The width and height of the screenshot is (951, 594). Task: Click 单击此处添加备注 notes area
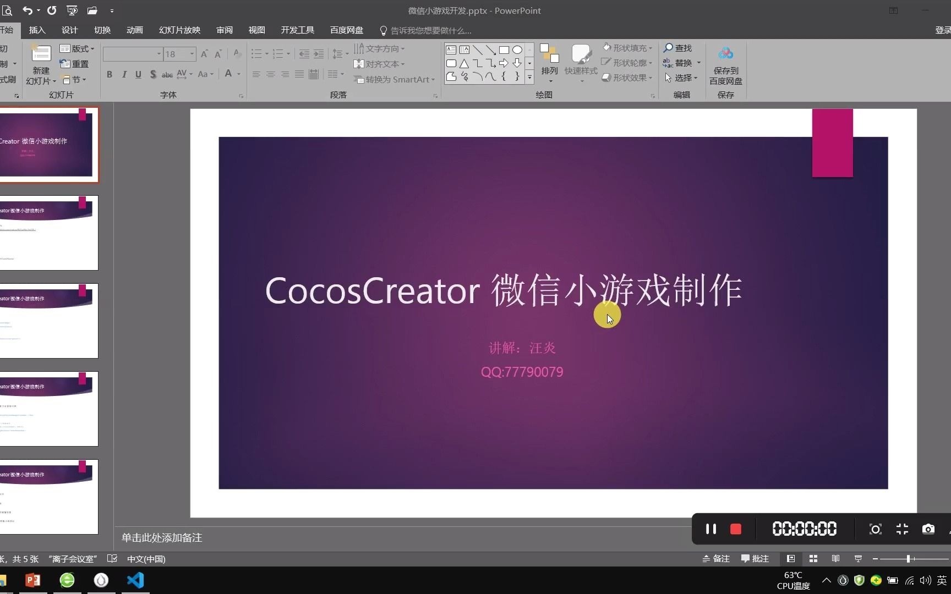tap(162, 537)
